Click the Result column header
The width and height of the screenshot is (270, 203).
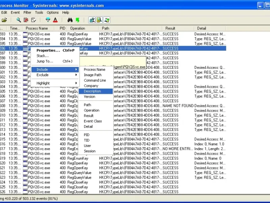pyautogui.click(x=178, y=28)
